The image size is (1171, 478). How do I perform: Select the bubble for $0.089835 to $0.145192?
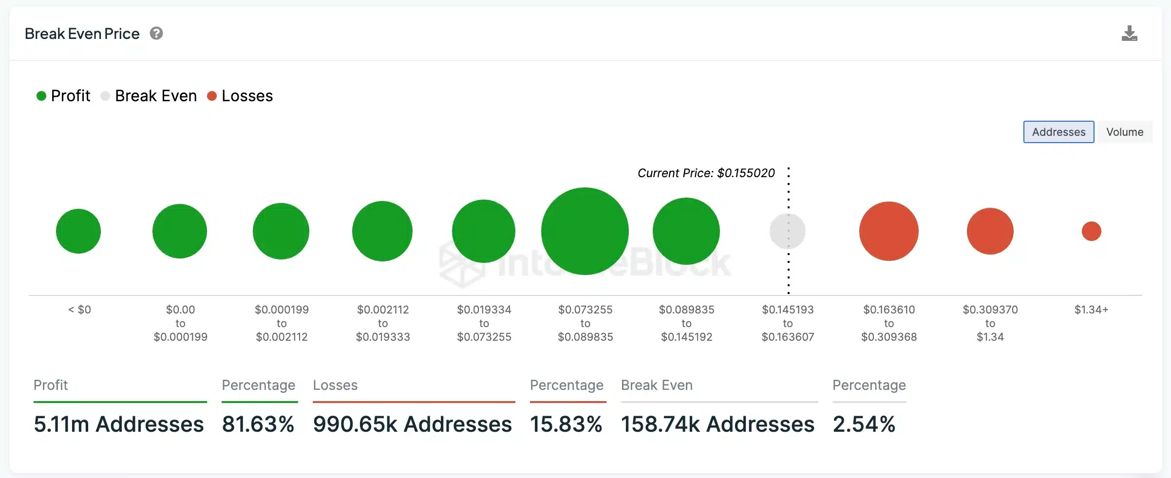click(686, 231)
